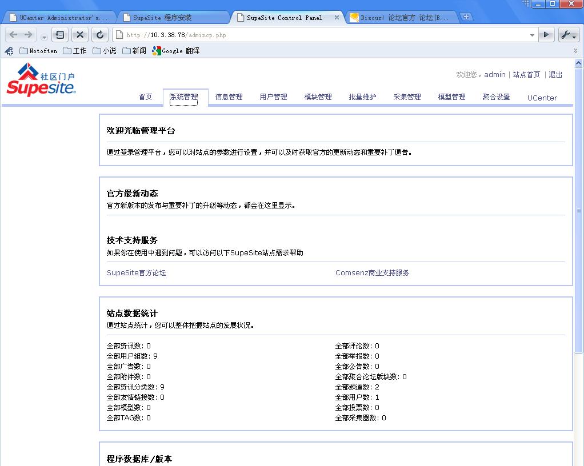Select the 用户管理 navigation menu
This screenshot has height=466, width=584.
pos(273,97)
